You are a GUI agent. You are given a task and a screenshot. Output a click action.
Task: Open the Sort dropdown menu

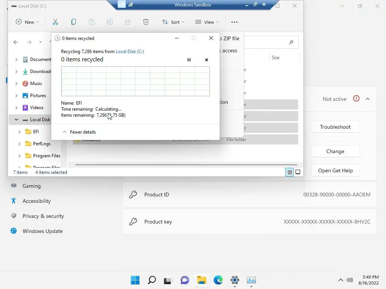[x=173, y=22]
